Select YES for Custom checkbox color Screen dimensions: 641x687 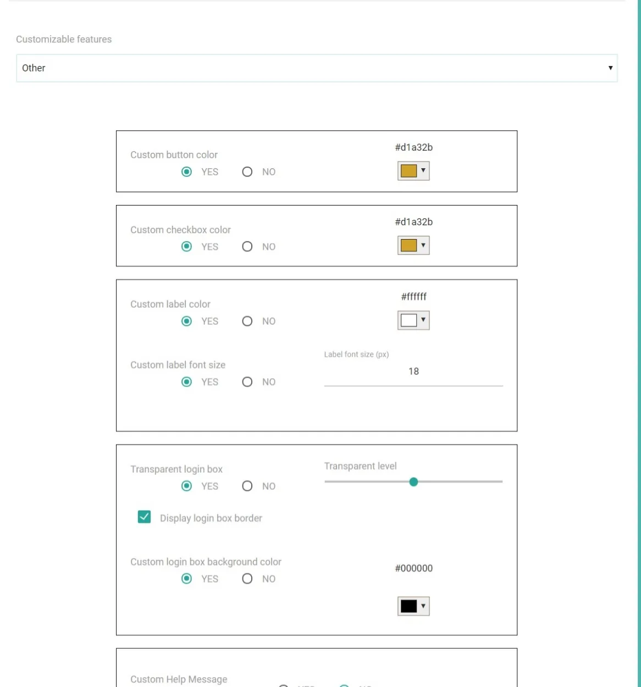coord(187,247)
